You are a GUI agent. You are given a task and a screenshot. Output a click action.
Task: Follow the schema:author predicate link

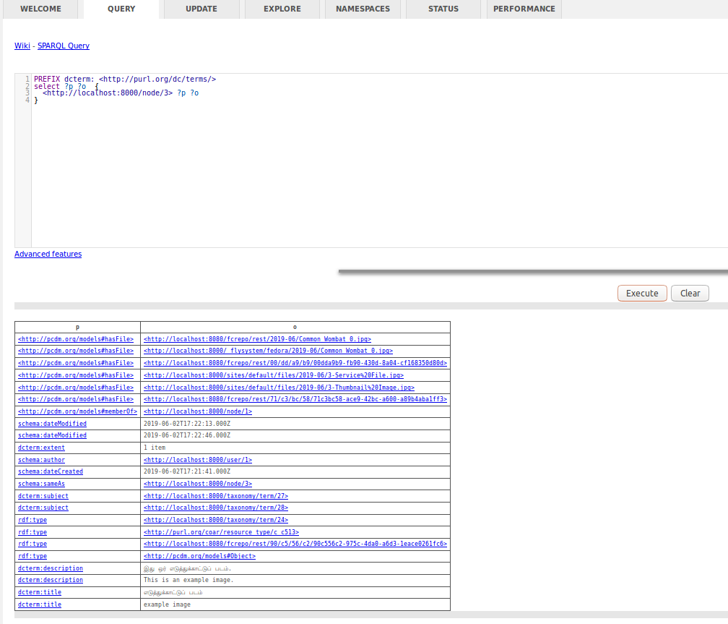41,459
